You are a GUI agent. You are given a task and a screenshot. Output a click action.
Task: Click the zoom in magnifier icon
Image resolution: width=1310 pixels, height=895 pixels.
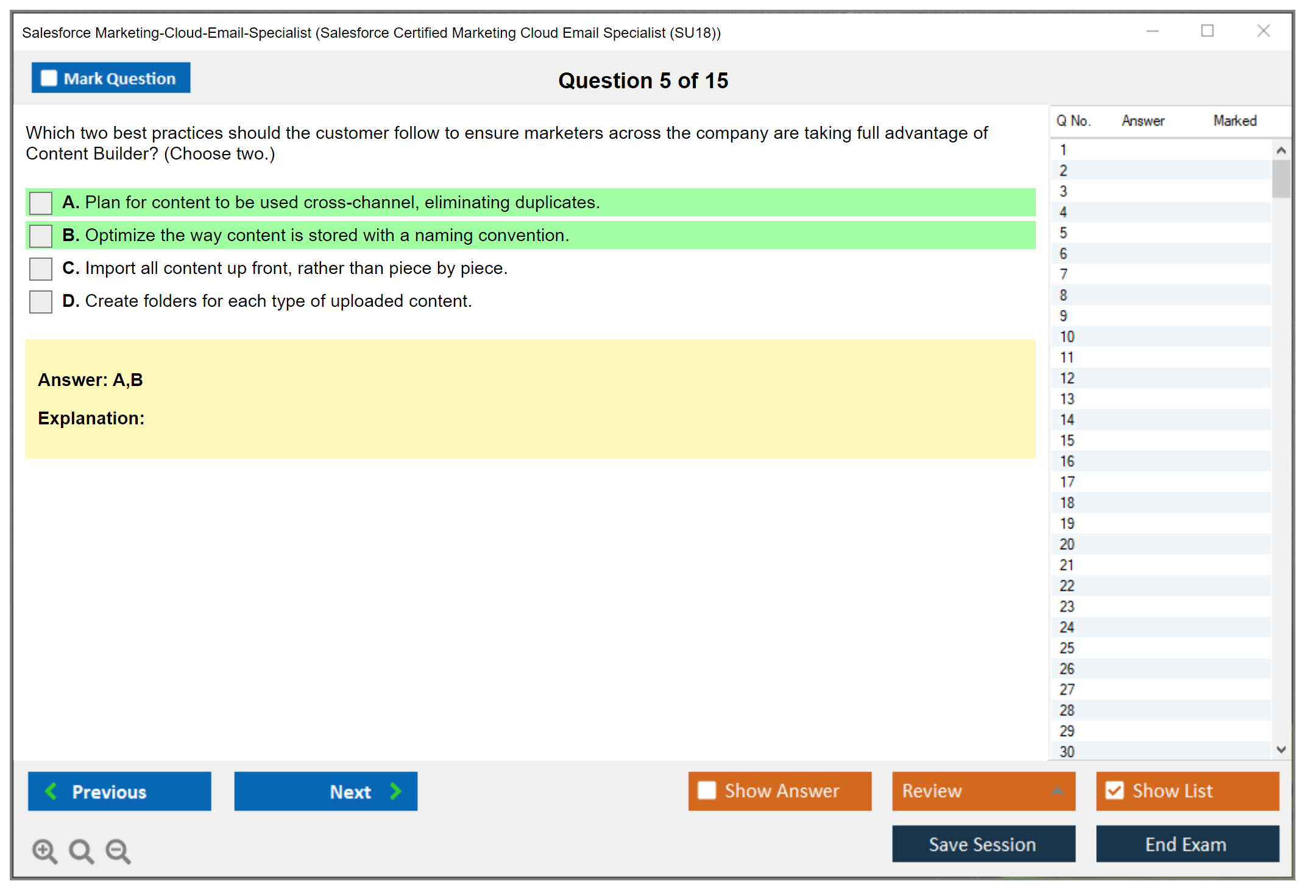point(44,851)
